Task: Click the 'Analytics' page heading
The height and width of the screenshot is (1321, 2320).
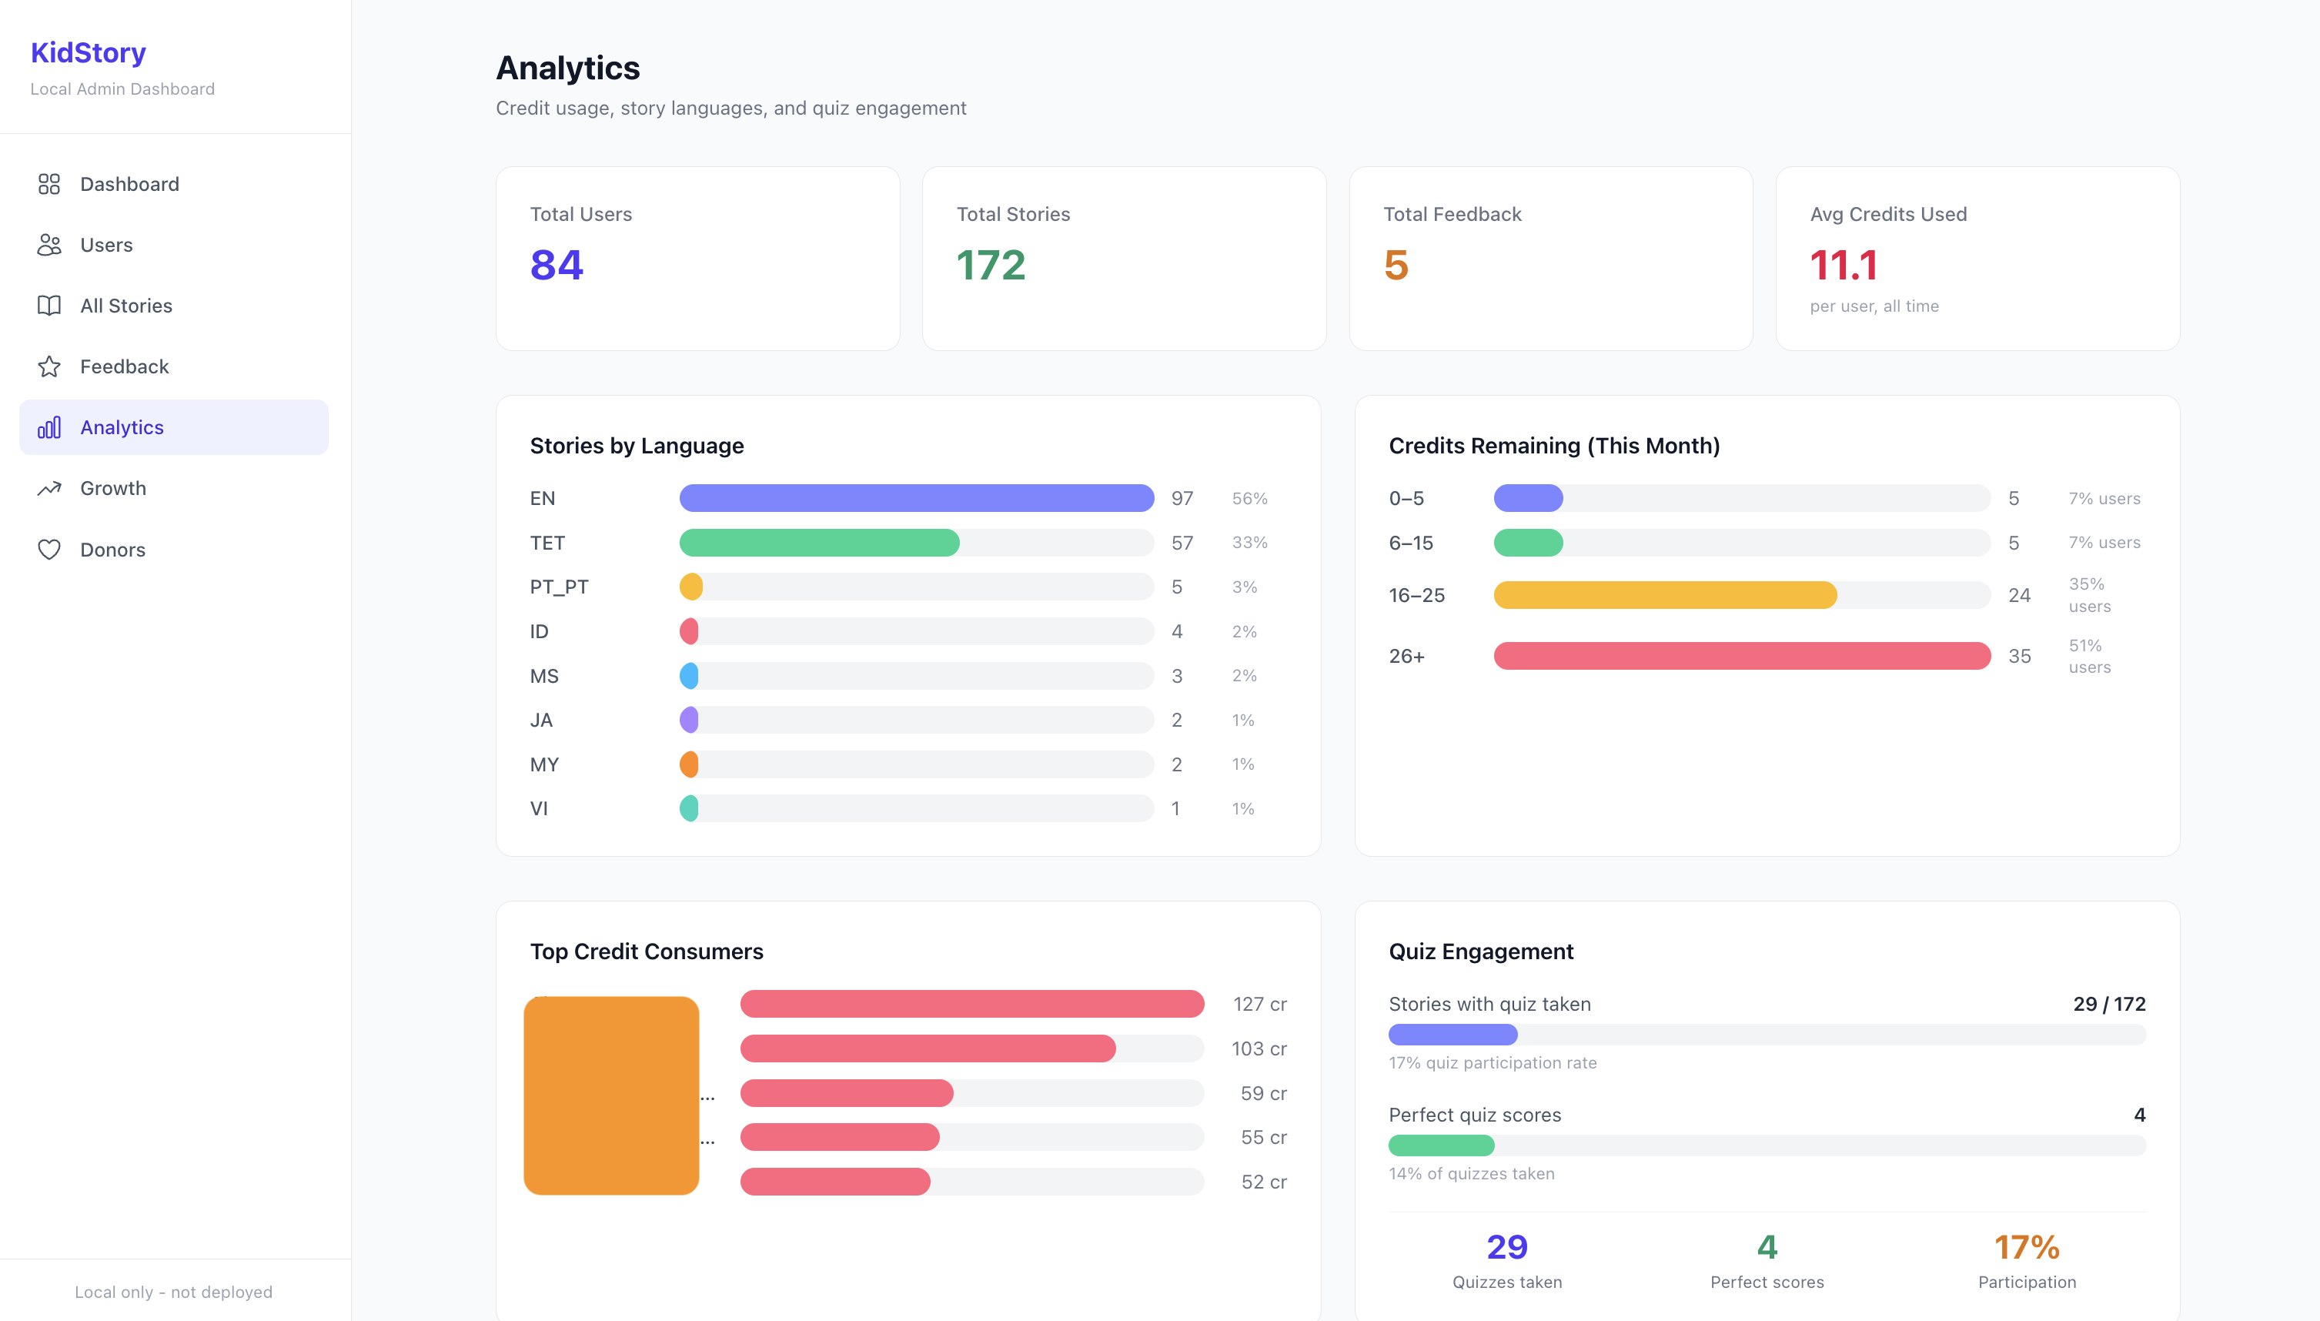Action: (x=568, y=68)
